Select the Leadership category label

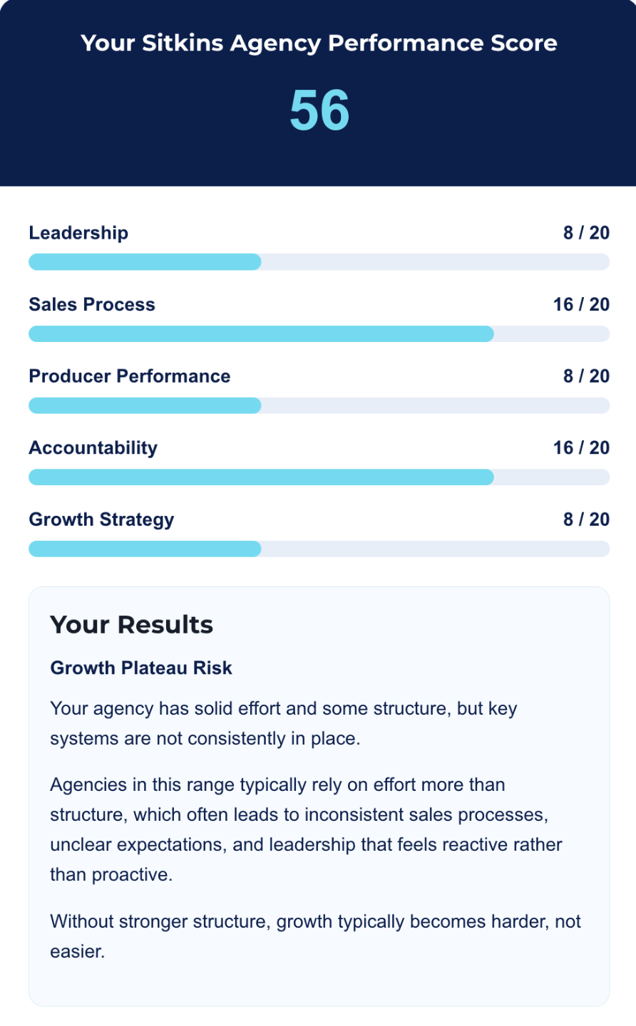click(78, 233)
